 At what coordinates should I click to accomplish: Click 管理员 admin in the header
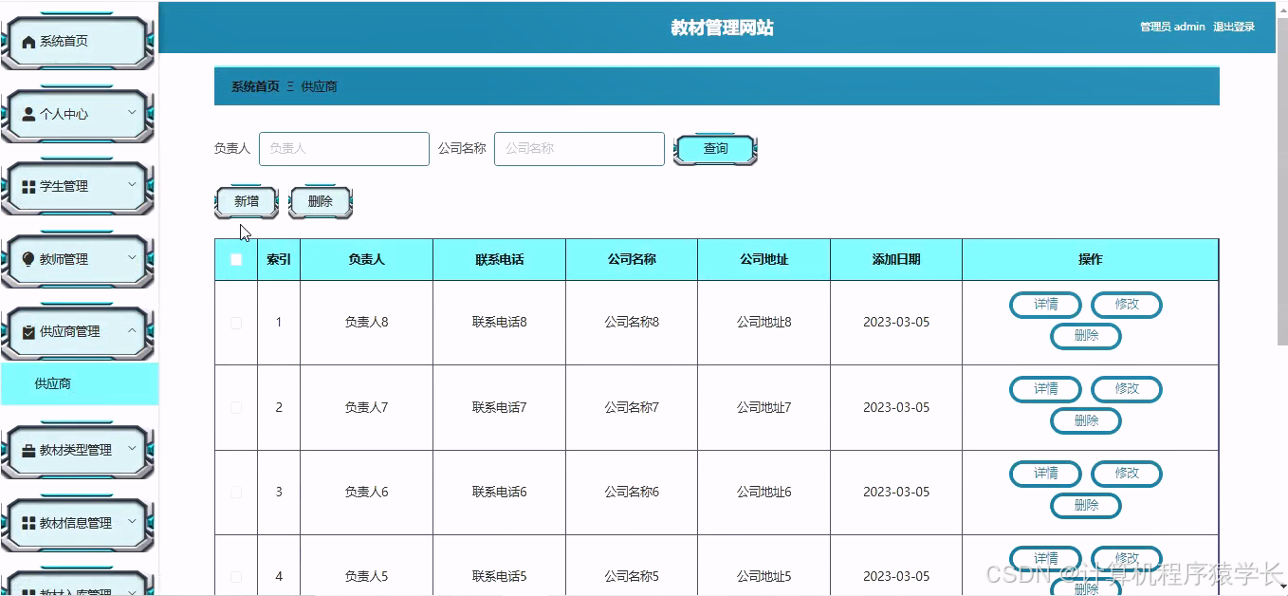tap(1172, 28)
